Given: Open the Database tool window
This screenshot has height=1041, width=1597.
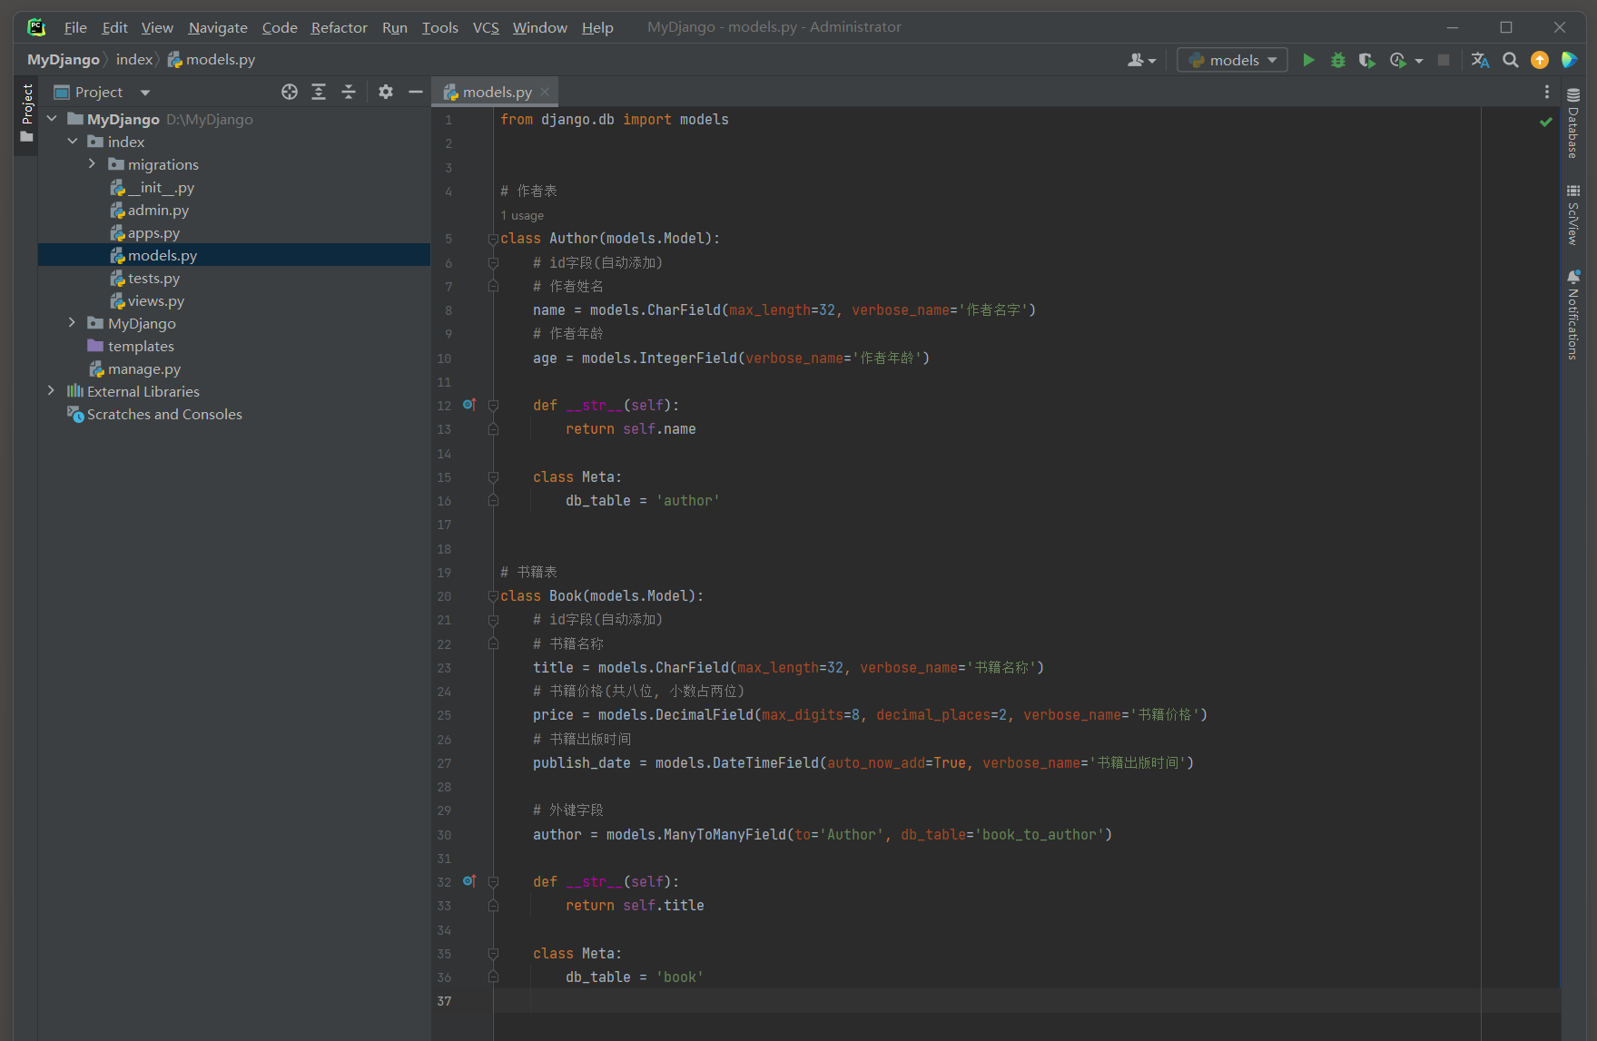Looking at the screenshot, I should [x=1573, y=123].
